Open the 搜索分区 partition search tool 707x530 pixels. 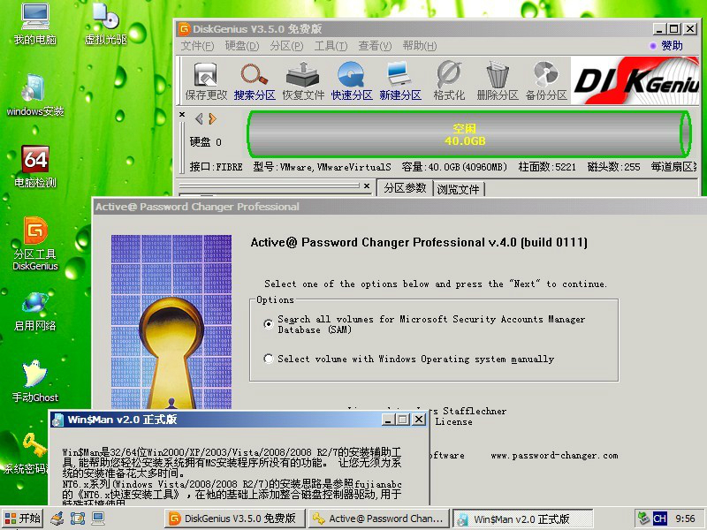[x=255, y=79]
